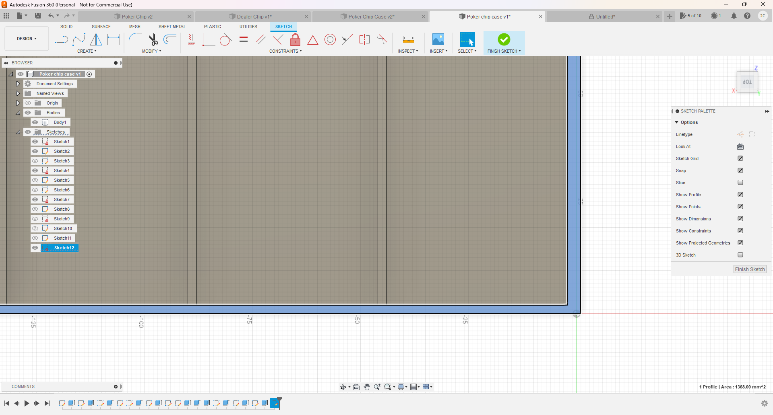Open the CONSTRAINTS dropdown menu
The height and width of the screenshot is (415, 773).
click(x=285, y=51)
